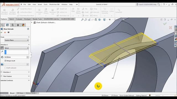The image size is (177, 99).
Task: Toggle Merge result checkbox
Action: (5, 61)
